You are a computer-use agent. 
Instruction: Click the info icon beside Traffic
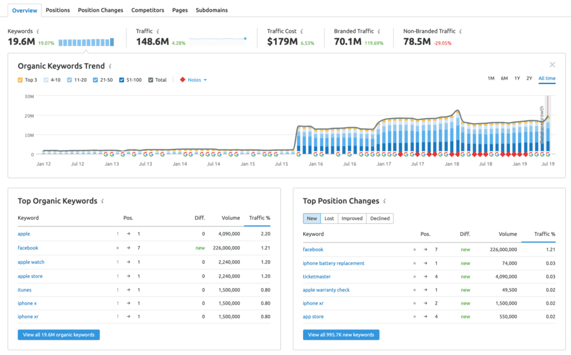coord(158,31)
